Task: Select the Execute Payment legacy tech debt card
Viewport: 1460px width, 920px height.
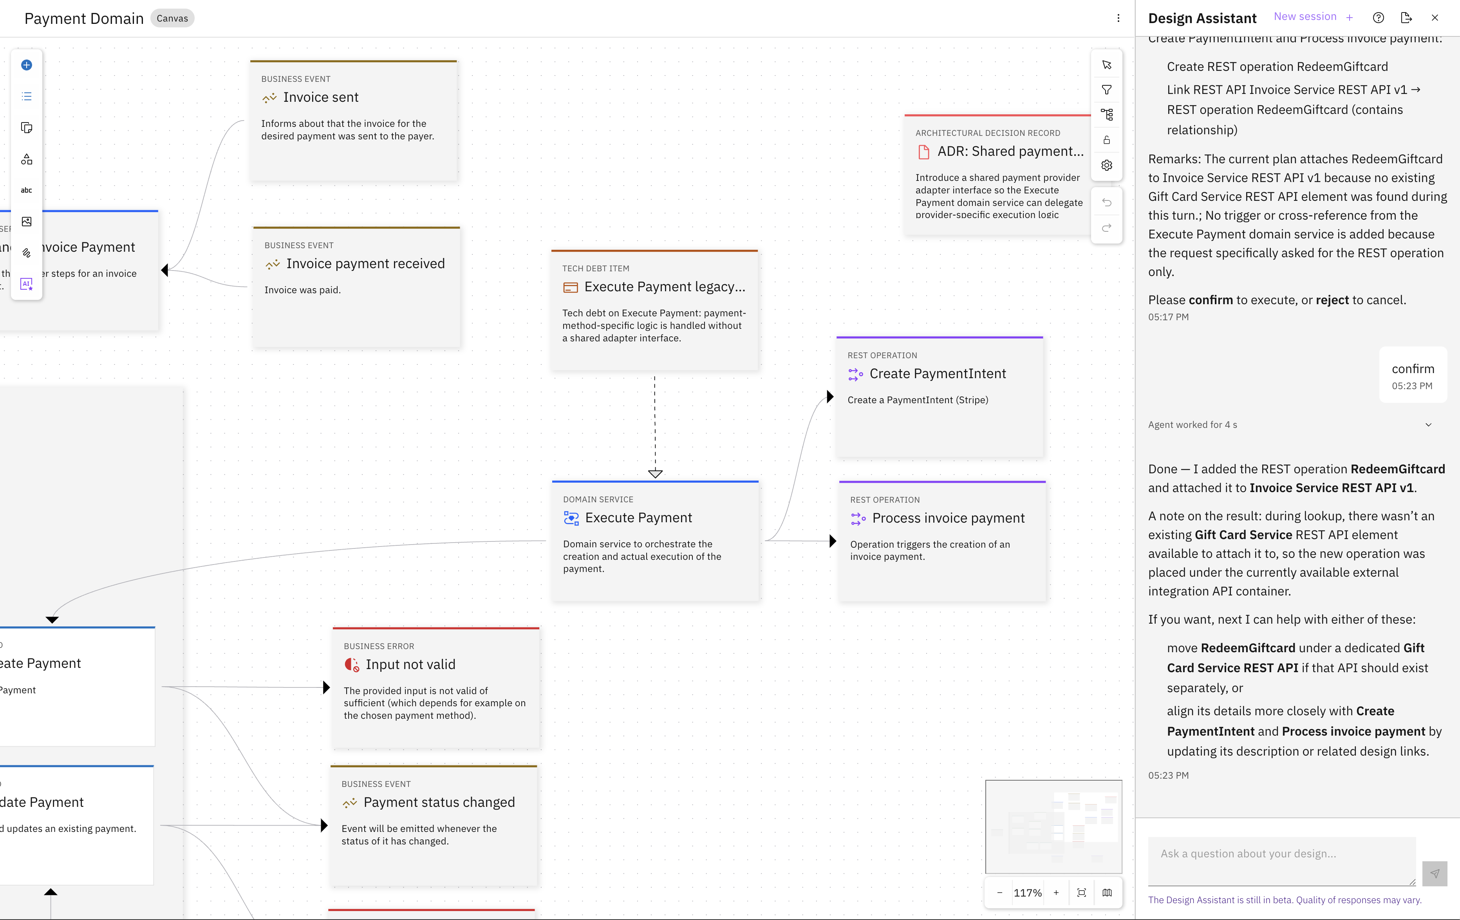Action: tap(655, 310)
